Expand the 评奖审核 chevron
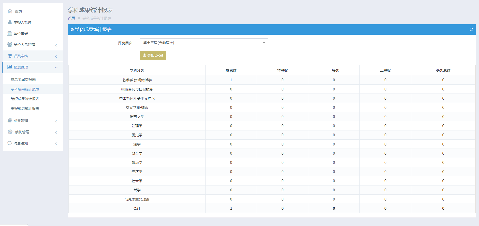479x226 pixels. 56,56
